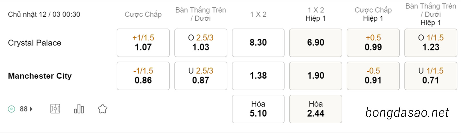
Task: Select first-half Manchester City win 1.90
Action: (x=316, y=76)
